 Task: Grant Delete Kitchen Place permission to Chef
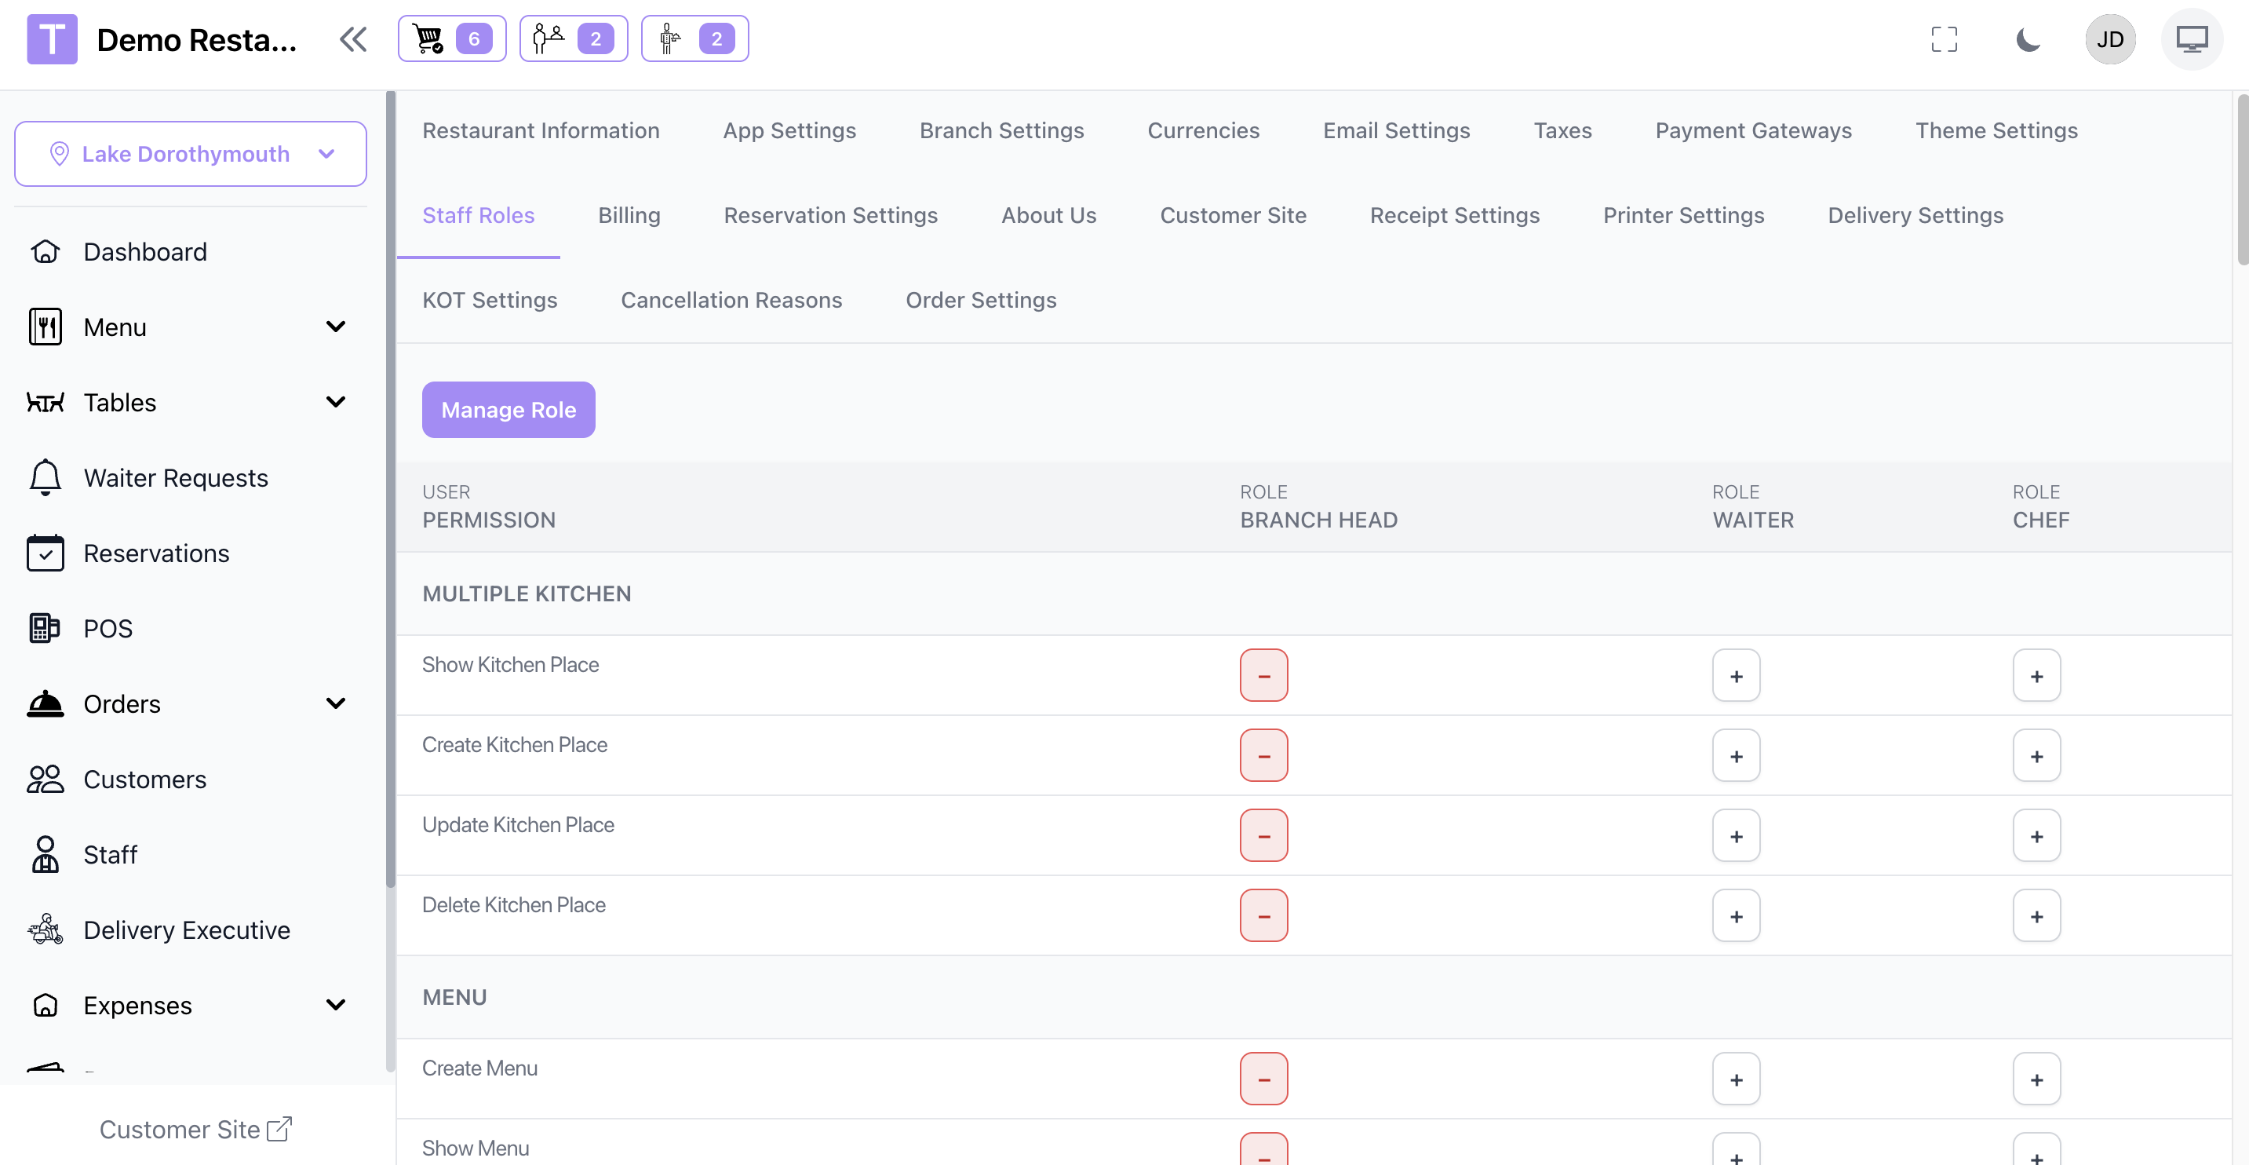pos(2035,915)
